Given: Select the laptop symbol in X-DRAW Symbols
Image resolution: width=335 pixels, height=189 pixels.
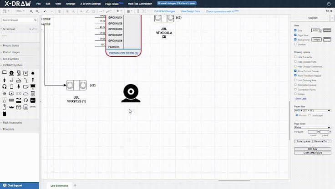Looking at the screenshot, I should (x=4, y=73).
